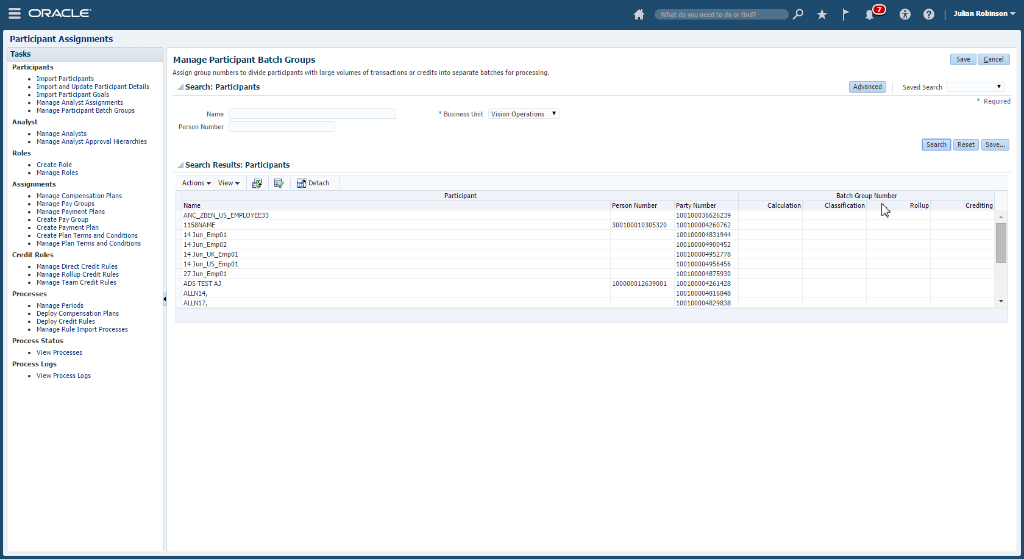Open Manage Rule Import Processes link
The image size is (1024, 559).
(82, 329)
